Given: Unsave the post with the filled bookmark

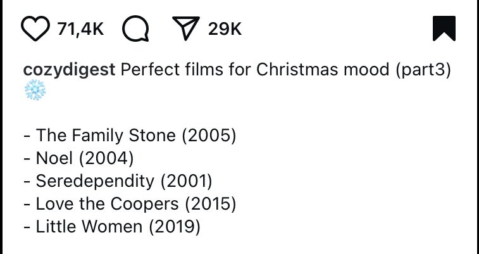Looking at the screenshot, I should coord(444,28).
